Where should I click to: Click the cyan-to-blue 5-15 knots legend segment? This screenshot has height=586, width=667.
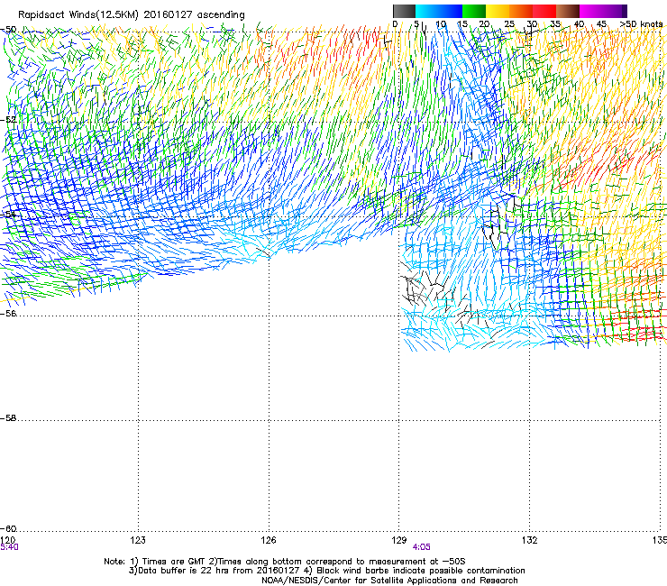439,11
